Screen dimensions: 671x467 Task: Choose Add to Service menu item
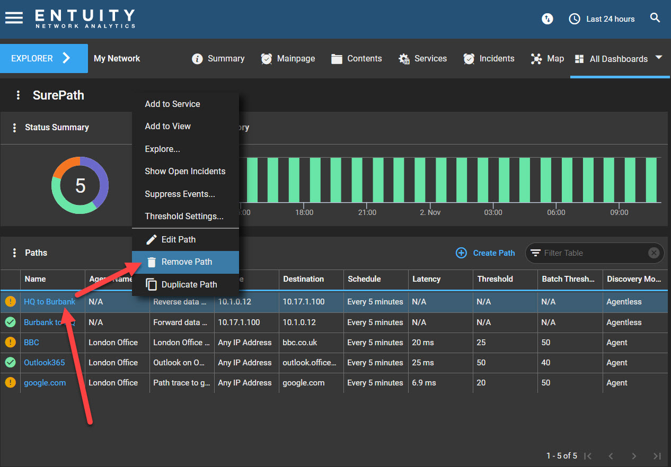click(x=186, y=104)
